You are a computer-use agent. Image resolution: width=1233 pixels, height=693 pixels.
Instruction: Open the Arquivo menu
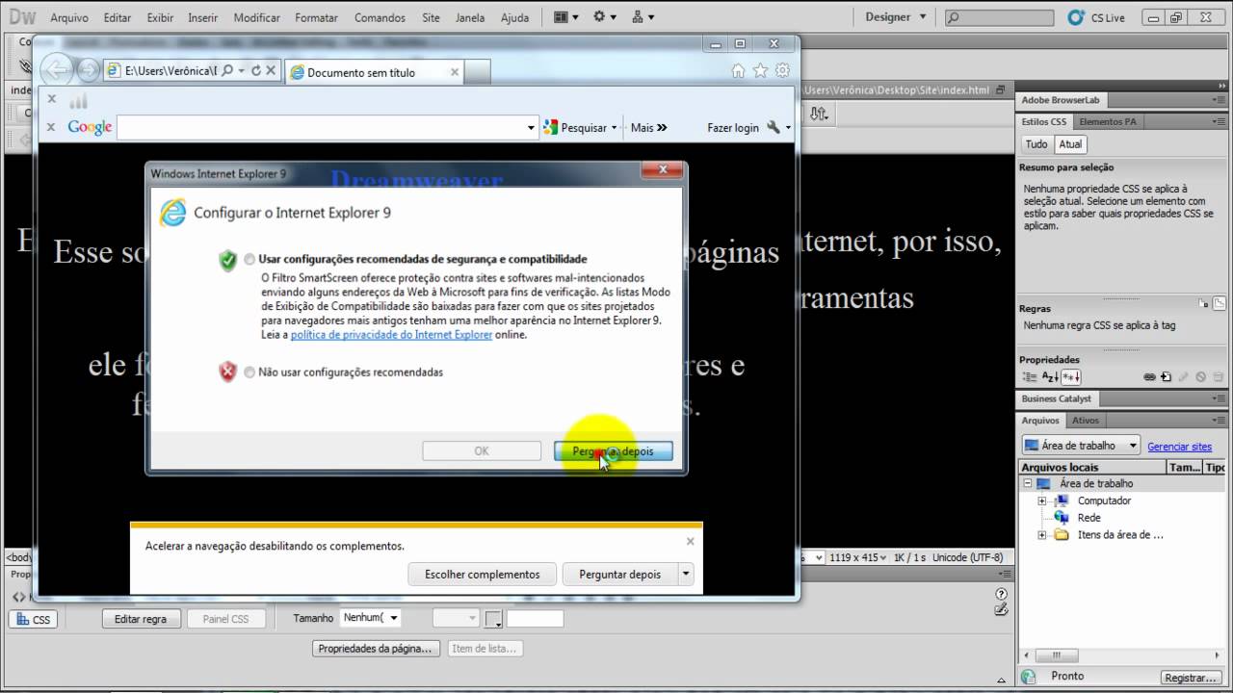(x=69, y=17)
